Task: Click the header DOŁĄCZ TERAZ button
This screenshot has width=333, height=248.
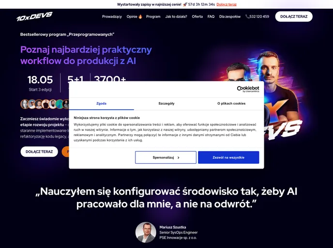Action: 294,16
